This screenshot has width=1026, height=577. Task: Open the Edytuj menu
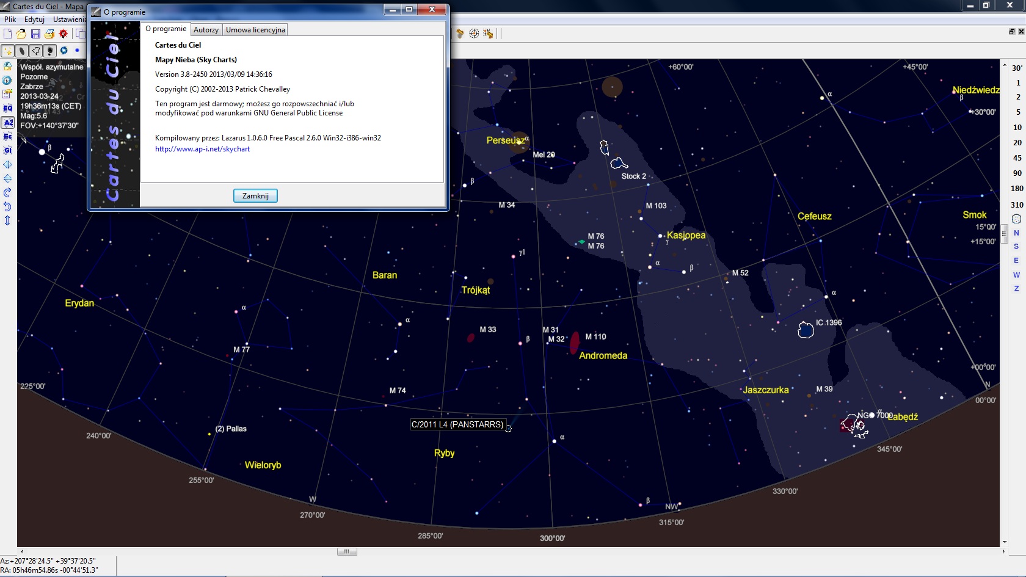point(34,20)
